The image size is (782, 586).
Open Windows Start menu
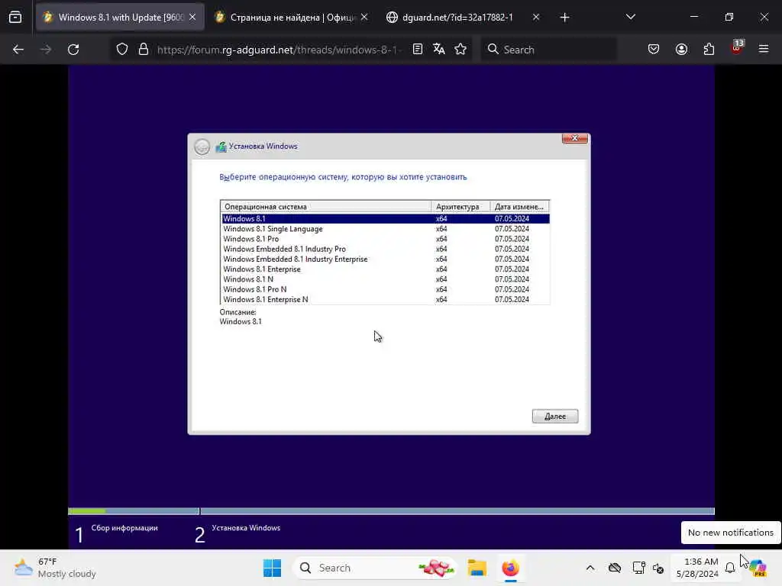pyautogui.click(x=273, y=568)
